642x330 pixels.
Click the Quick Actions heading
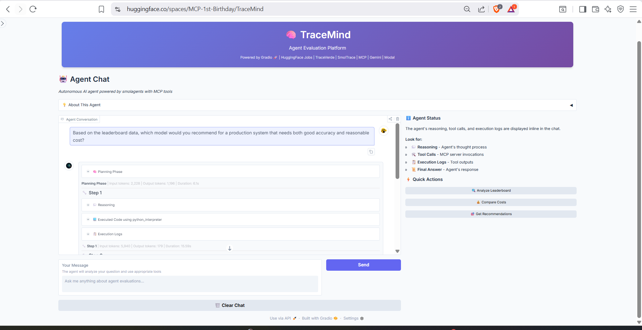(x=427, y=180)
